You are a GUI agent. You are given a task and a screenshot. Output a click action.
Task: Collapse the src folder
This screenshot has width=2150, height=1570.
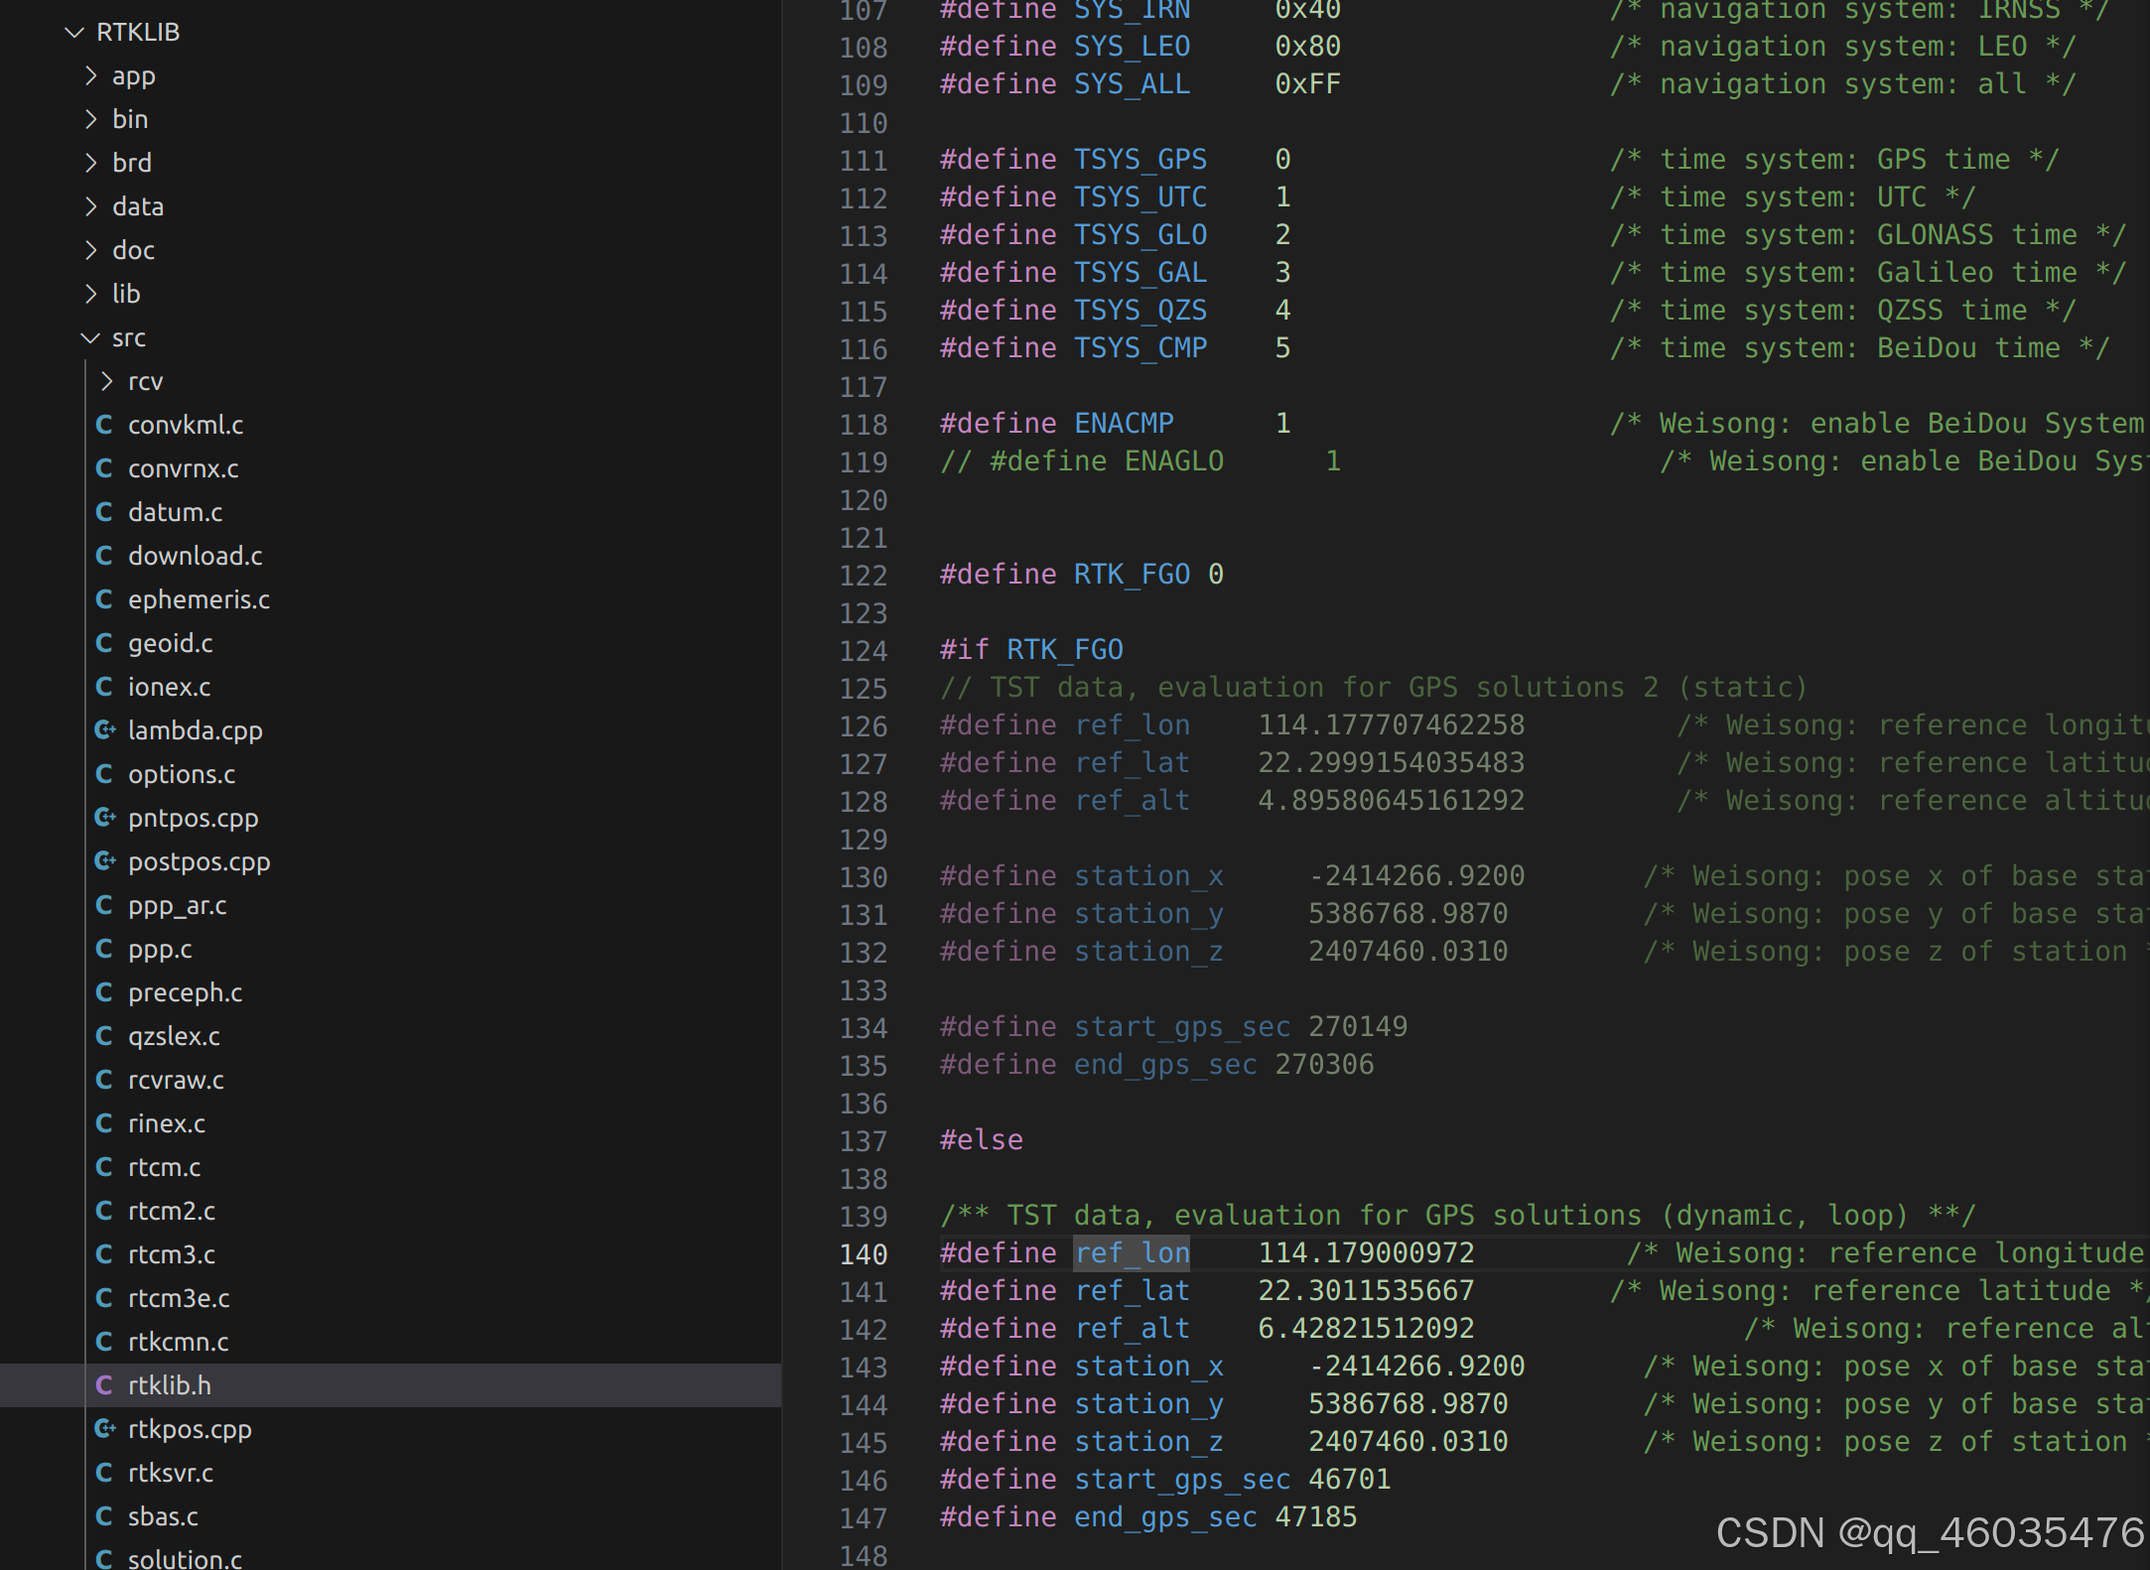click(89, 337)
